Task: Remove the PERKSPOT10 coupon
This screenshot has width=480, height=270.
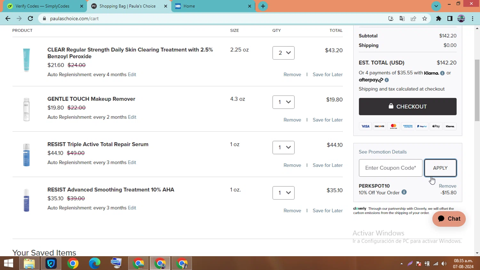Action: (x=448, y=186)
